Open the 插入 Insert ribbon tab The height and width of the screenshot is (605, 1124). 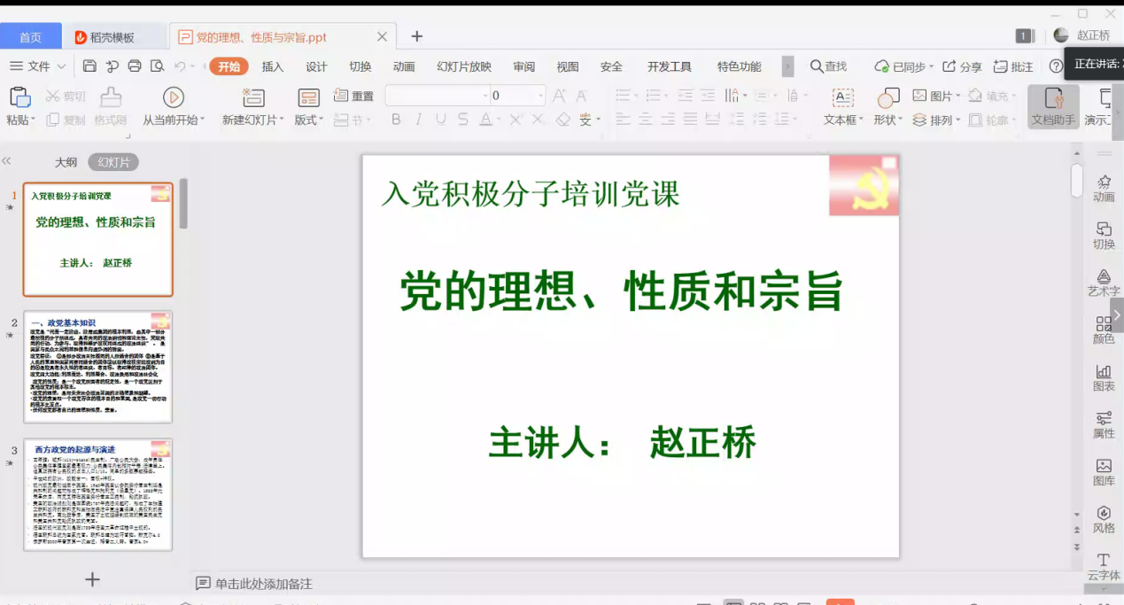(x=273, y=66)
